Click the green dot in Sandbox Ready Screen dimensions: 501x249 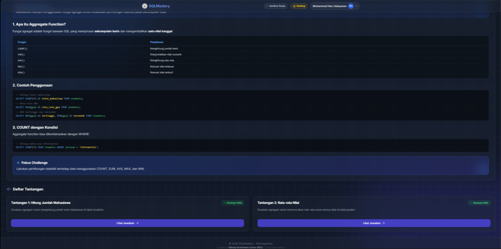click(x=267, y=6)
